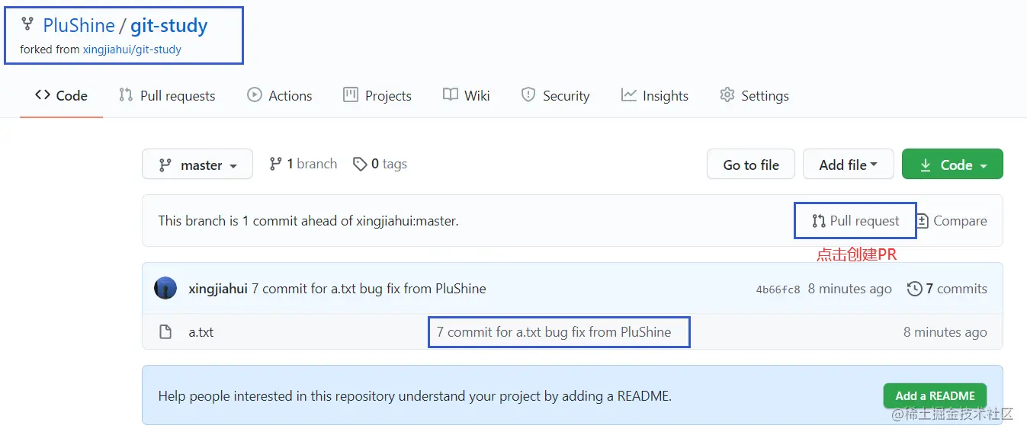The image size is (1027, 435).
Task: Click the "This branch is 1 commit ahead" text
Action: point(308,221)
